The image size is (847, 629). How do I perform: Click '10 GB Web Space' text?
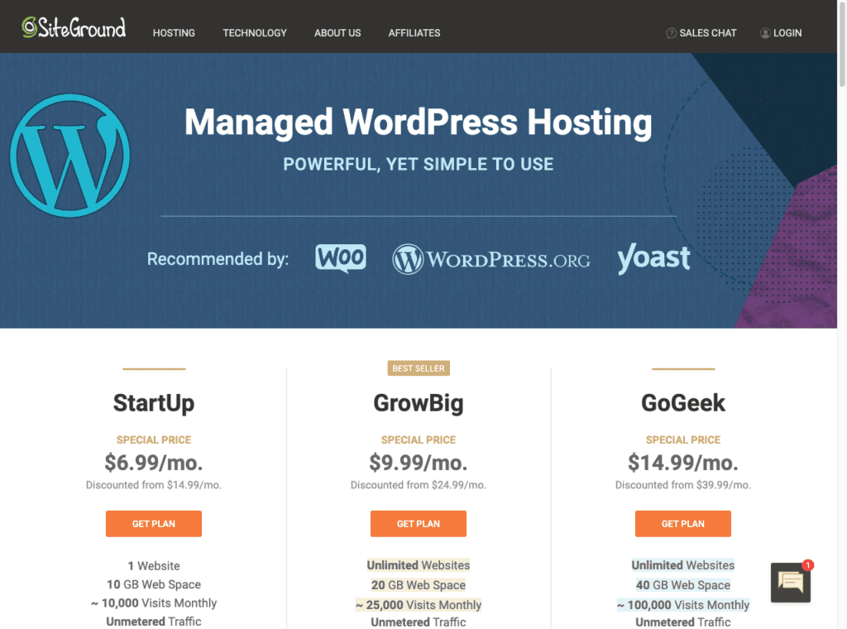(x=154, y=584)
